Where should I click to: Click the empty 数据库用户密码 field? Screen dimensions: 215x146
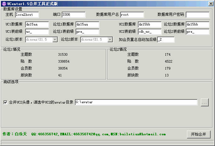tap(198, 15)
